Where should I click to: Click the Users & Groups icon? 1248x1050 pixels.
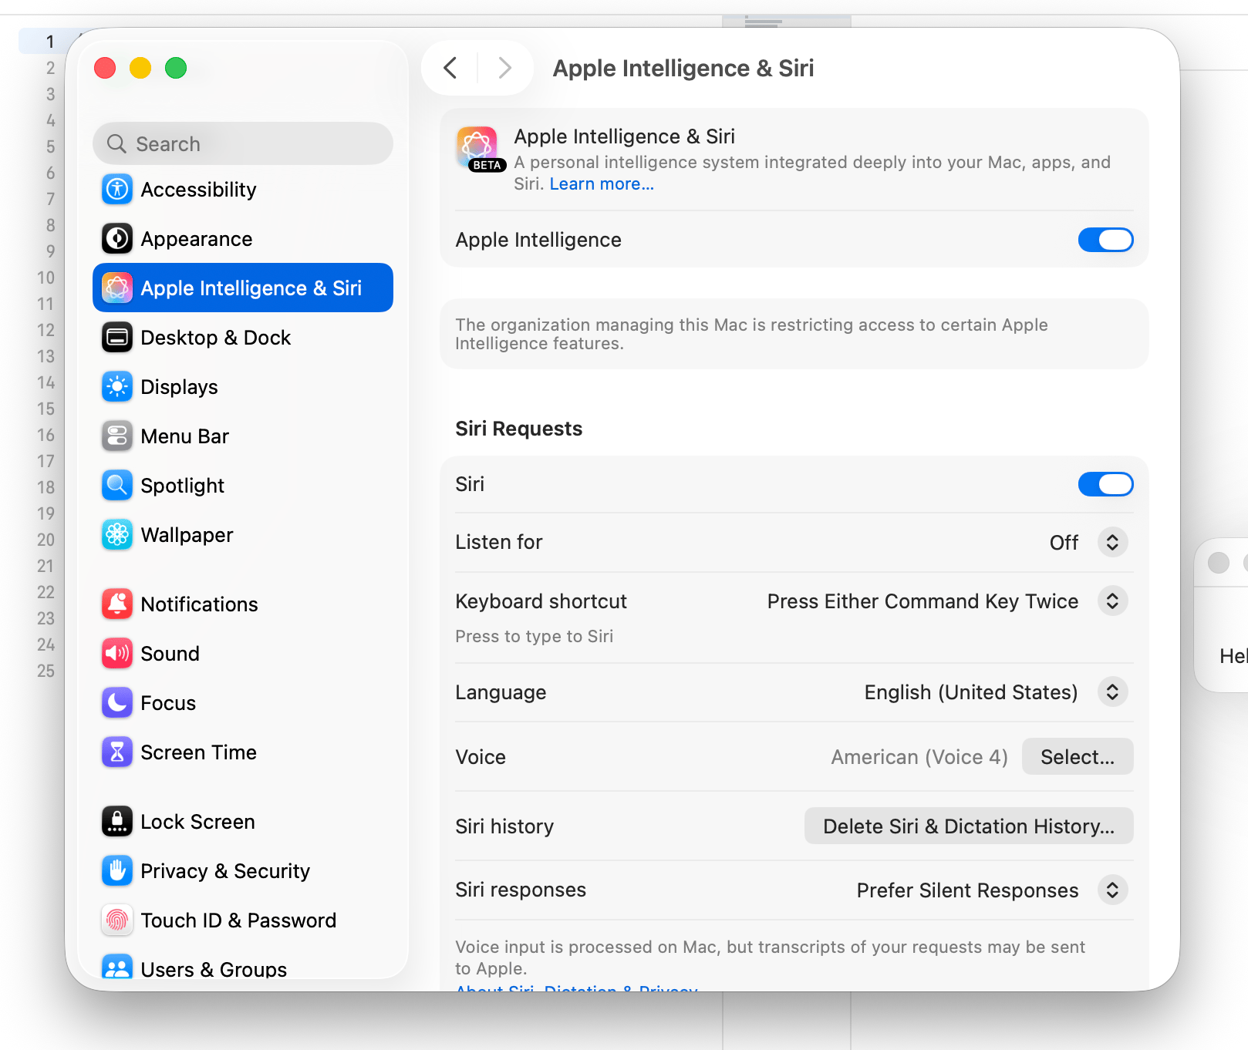coord(117,968)
